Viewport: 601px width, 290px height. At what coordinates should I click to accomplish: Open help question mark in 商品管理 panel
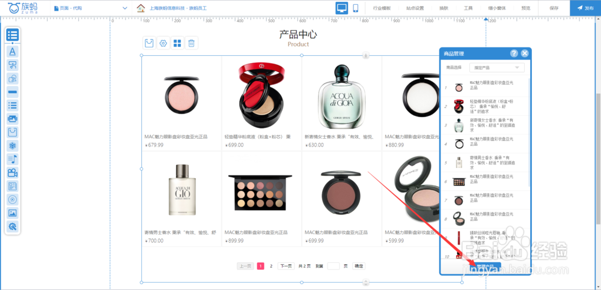(514, 53)
